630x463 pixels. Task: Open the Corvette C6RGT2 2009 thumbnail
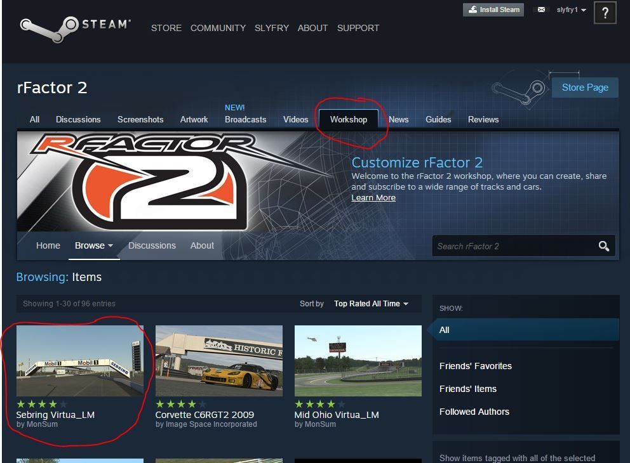click(219, 361)
